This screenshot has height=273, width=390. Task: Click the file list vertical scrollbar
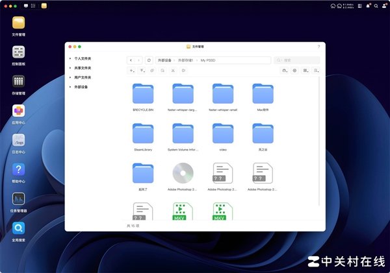click(319, 141)
